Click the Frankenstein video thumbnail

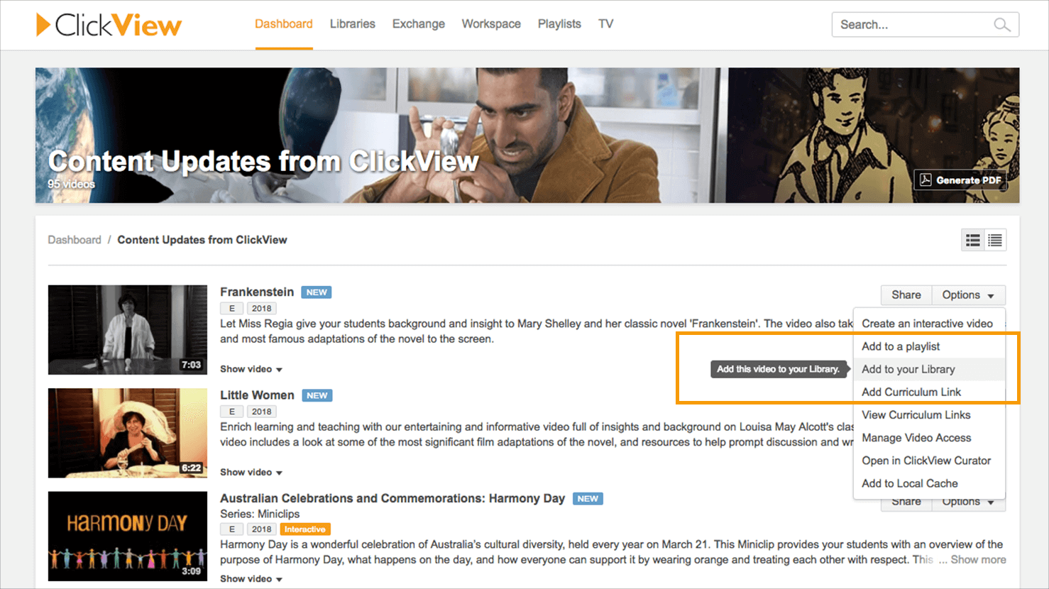[127, 329]
